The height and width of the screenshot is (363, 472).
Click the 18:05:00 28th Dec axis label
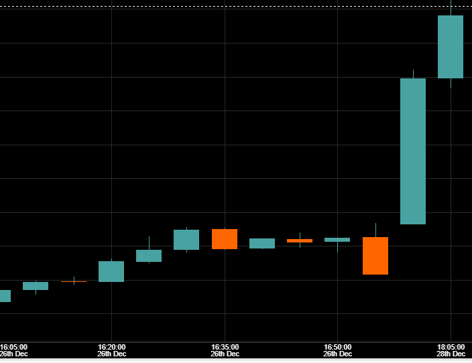pyautogui.click(x=451, y=350)
